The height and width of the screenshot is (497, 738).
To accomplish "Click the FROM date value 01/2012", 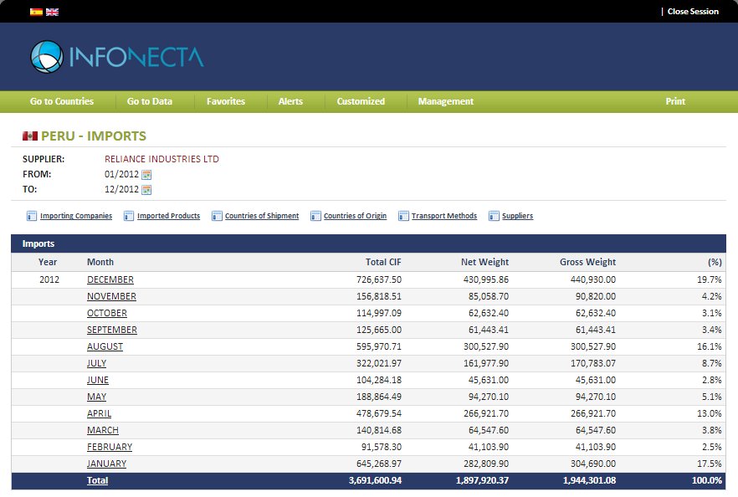I will (x=121, y=175).
